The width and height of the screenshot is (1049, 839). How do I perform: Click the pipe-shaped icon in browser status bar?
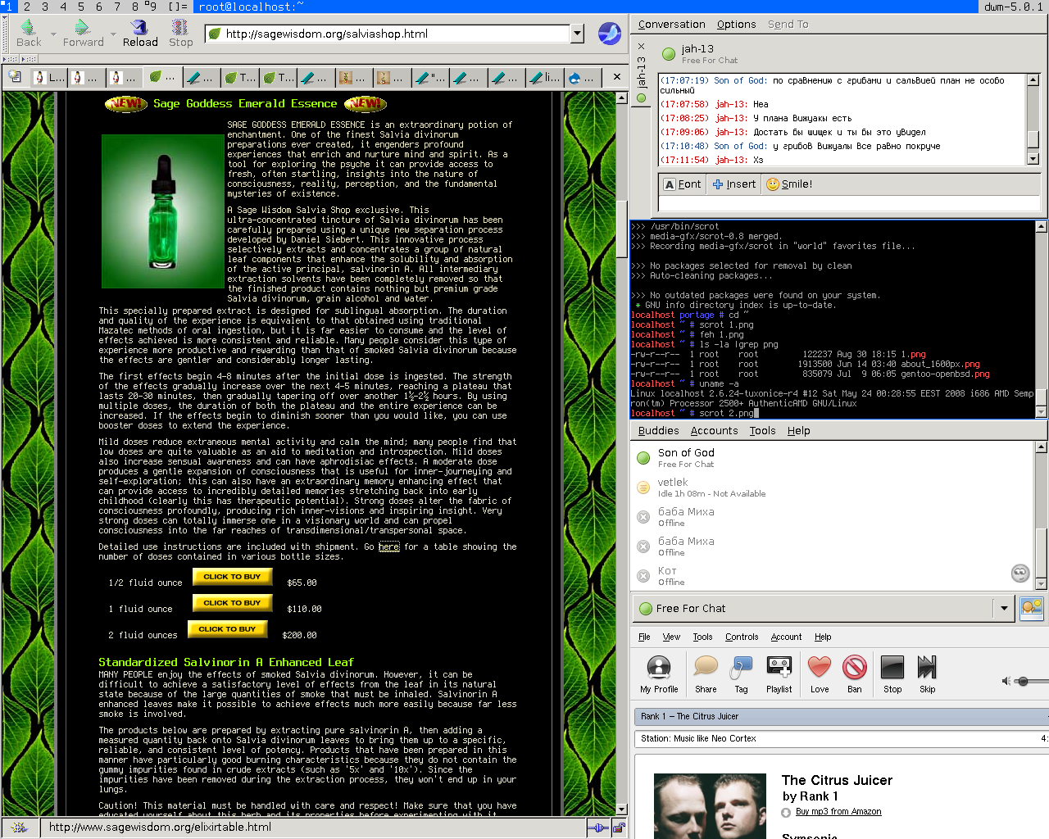tap(597, 828)
